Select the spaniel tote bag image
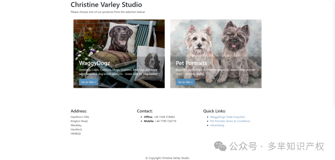The height and width of the screenshot is (160, 335). click(151, 63)
